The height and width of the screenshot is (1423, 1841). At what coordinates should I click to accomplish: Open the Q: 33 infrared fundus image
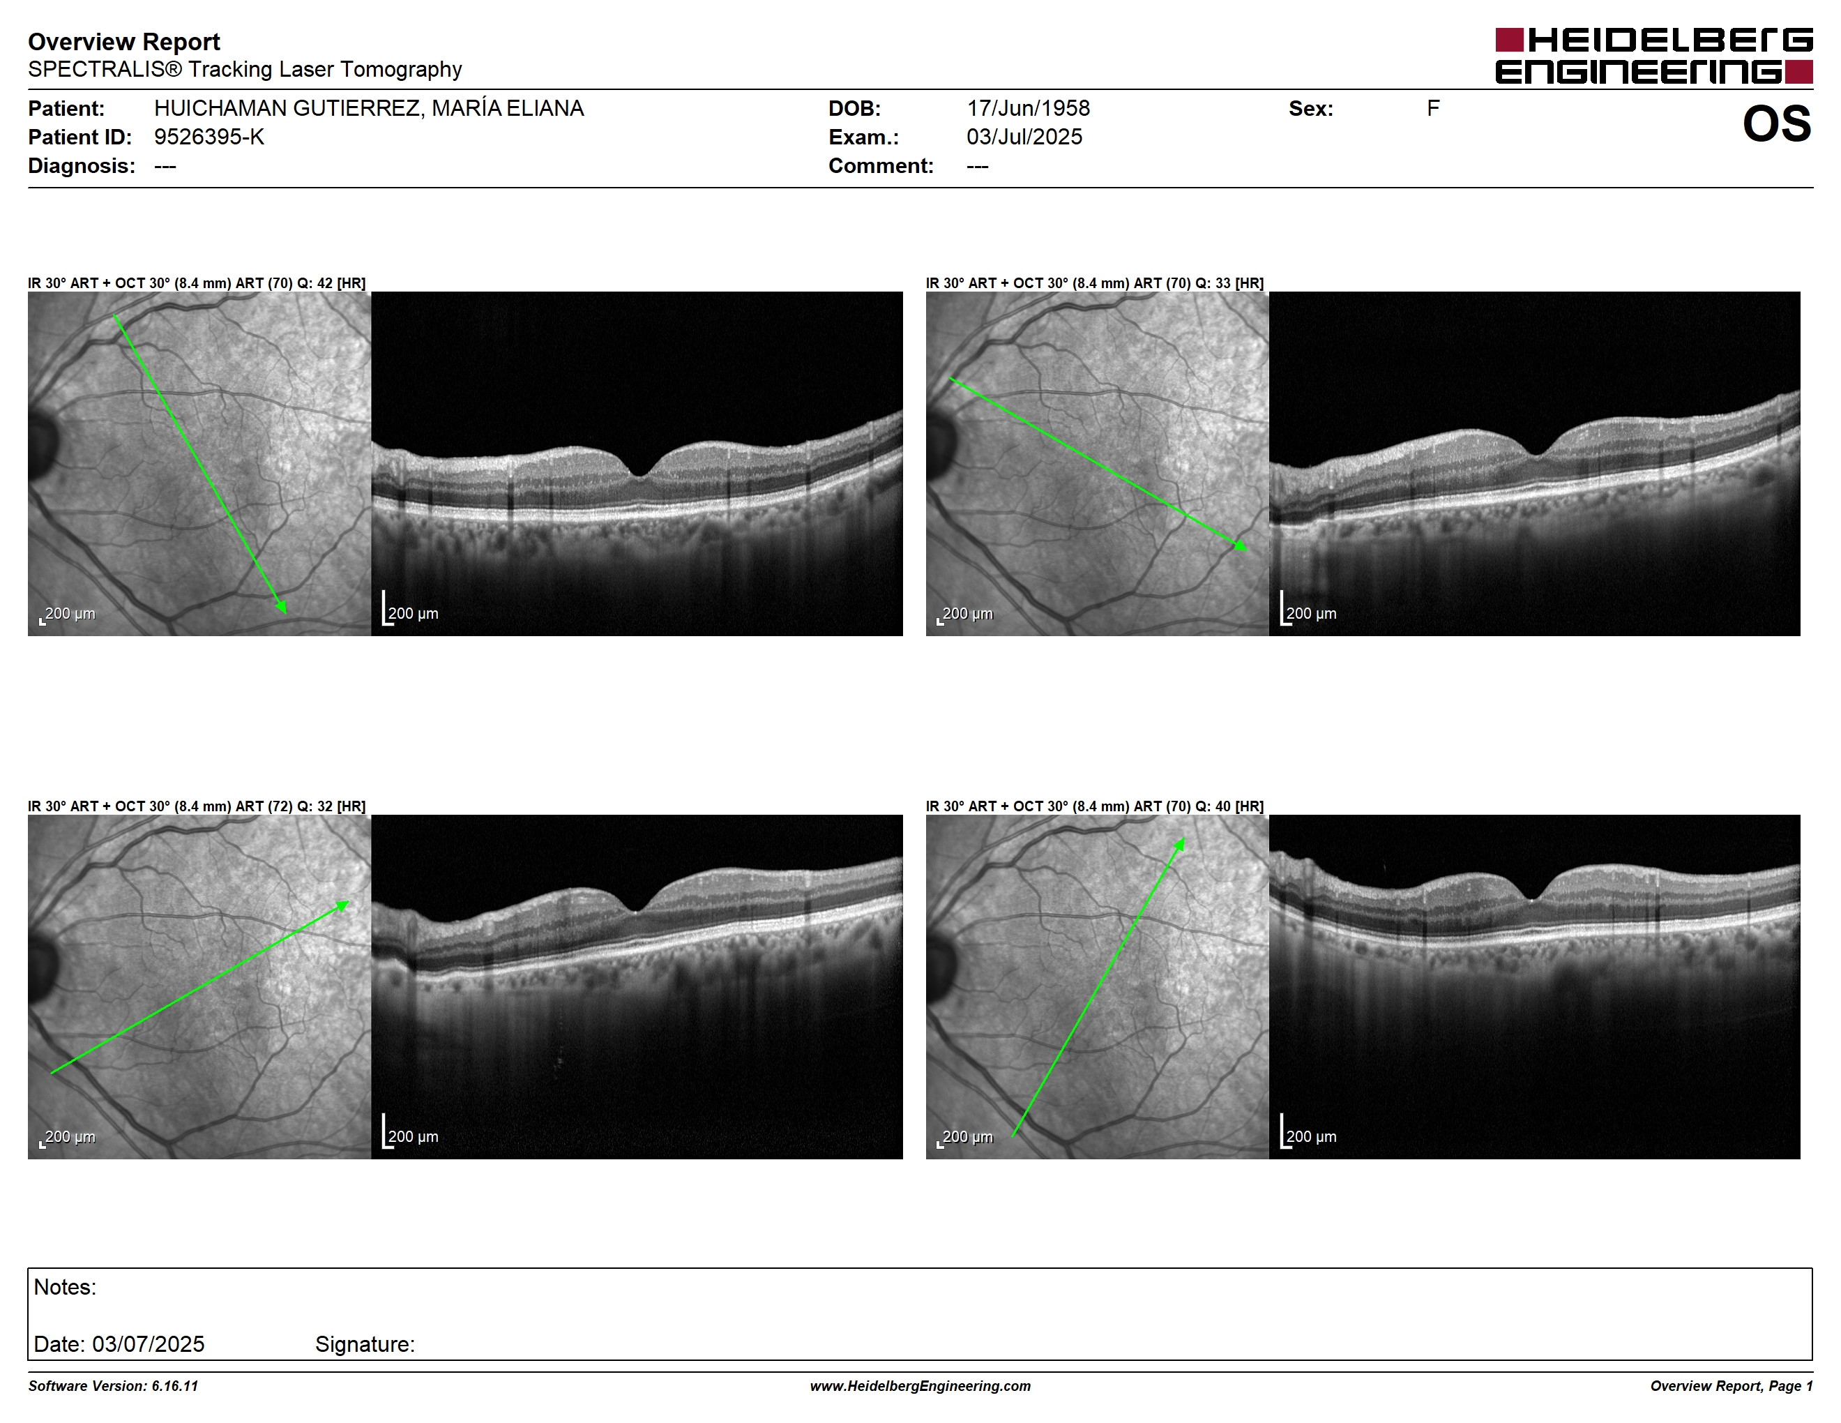pos(1097,464)
